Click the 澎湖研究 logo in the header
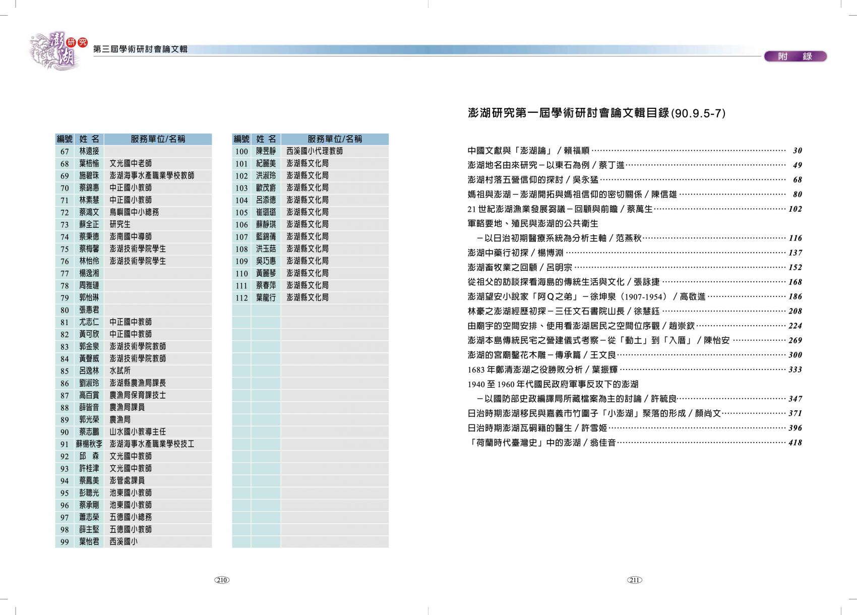Image resolution: width=857 pixels, height=615 pixels. pos(57,49)
